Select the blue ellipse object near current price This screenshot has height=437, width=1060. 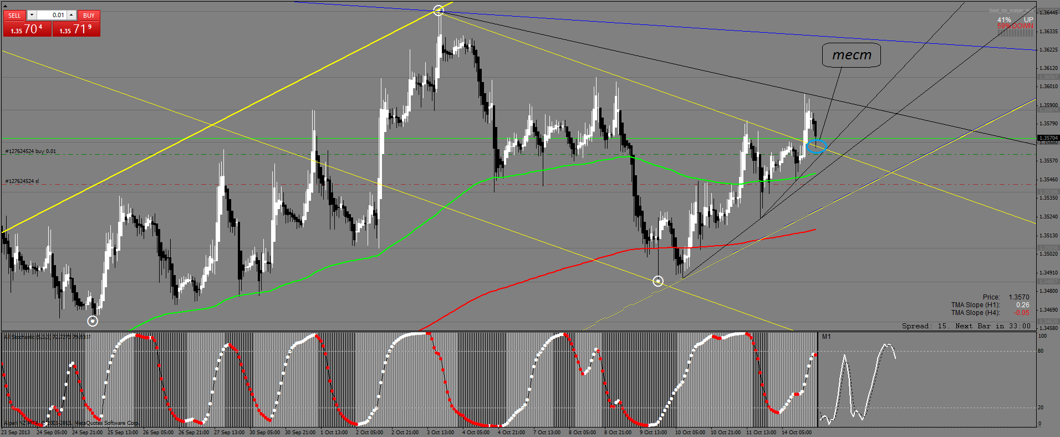pyautogui.click(x=817, y=146)
